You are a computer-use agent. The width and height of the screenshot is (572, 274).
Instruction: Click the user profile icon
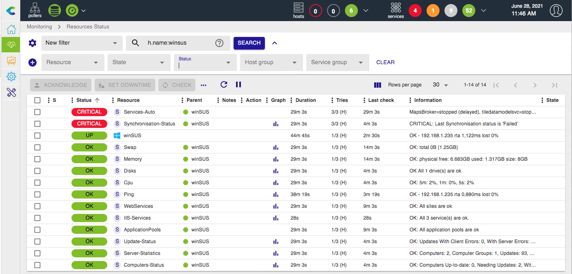click(556, 11)
